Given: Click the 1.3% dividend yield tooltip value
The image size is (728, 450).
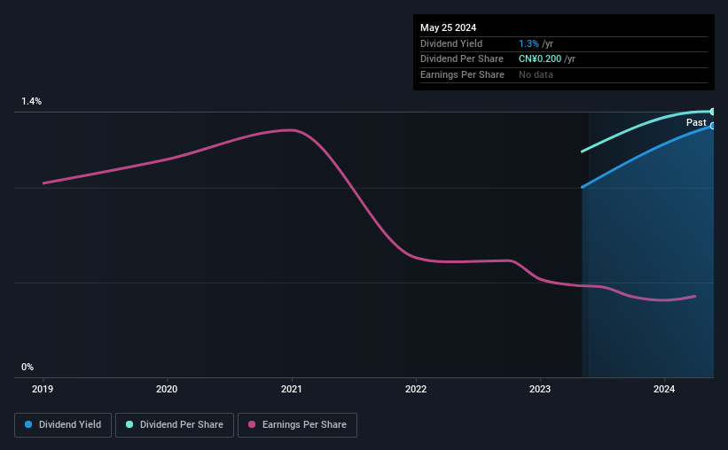Looking at the screenshot, I should 528,43.
